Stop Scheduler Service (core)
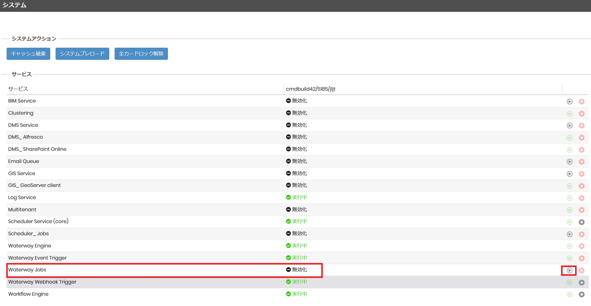591x306 pixels. pos(581,222)
